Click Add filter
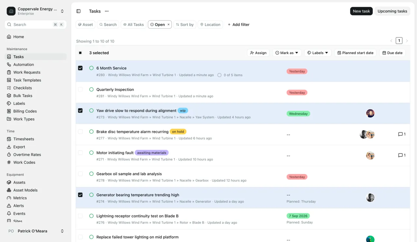 pos(238,24)
